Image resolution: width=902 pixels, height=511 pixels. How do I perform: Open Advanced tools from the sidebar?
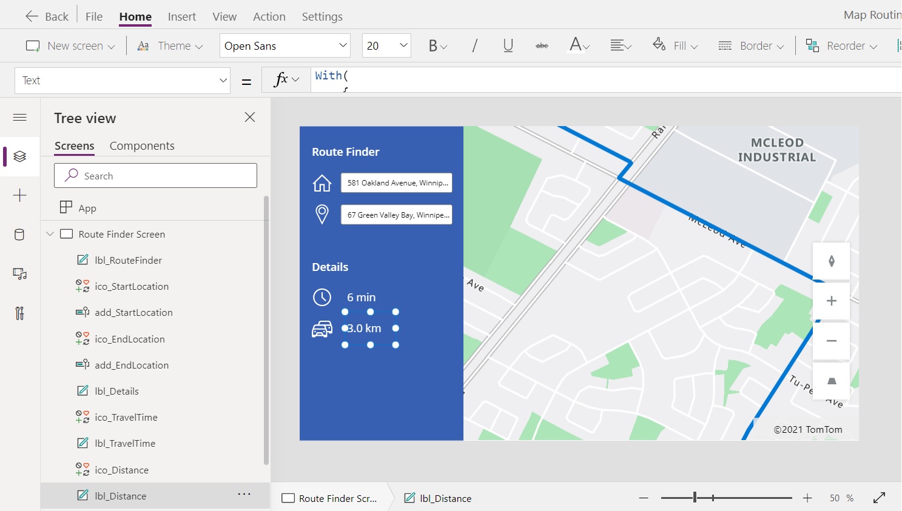click(20, 313)
